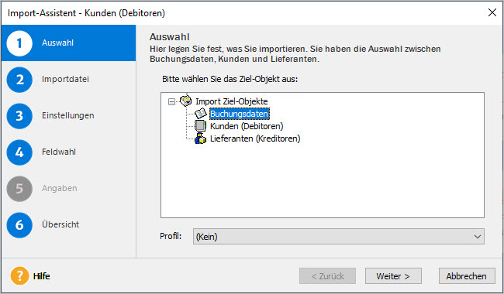The image size is (504, 294).
Task: Select Lieferanten (Kreditoren) as the target object
Action: (255, 138)
